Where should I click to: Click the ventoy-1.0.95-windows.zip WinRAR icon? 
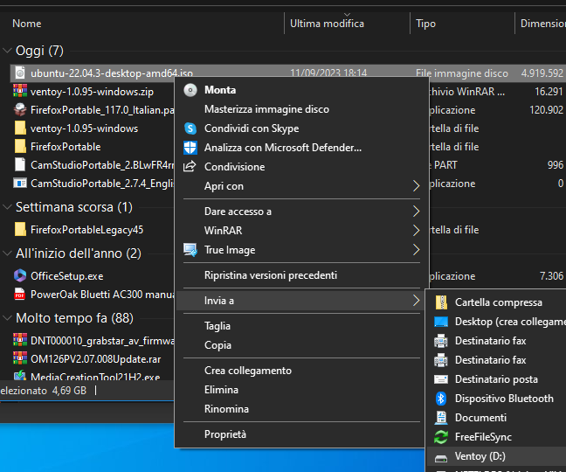tap(20, 91)
